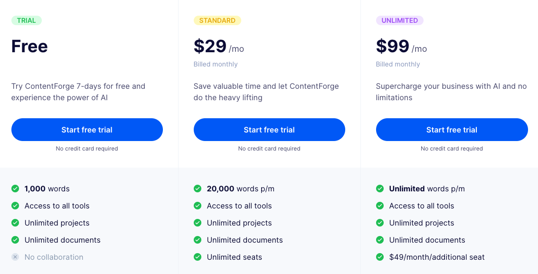Click green checkmark beside 1,000 words
Image resolution: width=538 pixels, height=274 pixels.
(x=15, y=189)
